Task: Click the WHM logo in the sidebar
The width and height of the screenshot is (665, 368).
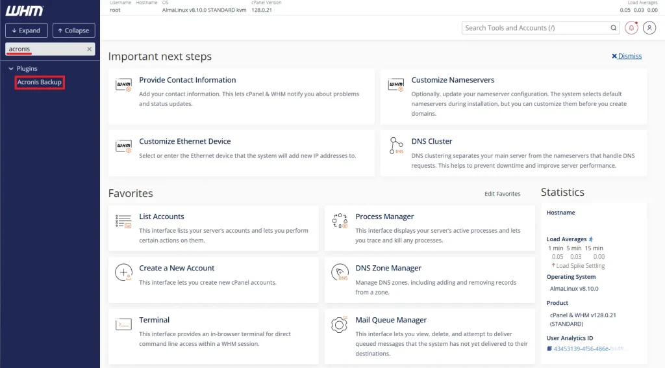Action: tap(25, 11)
